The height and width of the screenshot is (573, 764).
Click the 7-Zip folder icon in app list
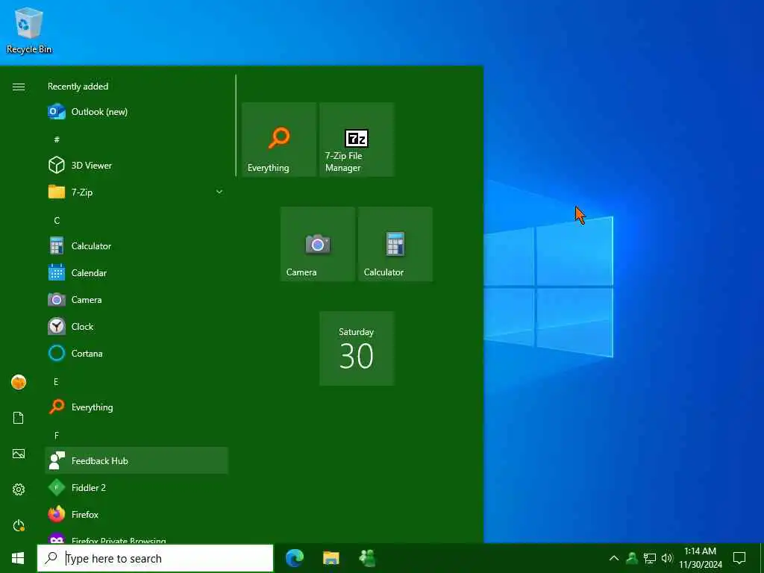pos(57,192)
